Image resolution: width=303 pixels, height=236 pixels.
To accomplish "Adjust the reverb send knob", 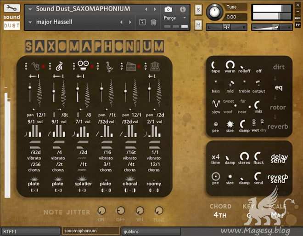I will (x=258, y=176).
